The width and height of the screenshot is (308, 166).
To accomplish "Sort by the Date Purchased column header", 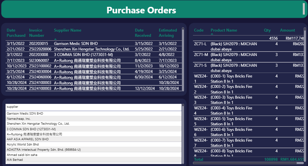I will pyautogui.click(x=16, y=33).
